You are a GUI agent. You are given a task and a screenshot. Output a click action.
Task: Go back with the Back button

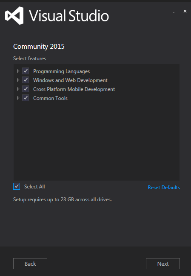click(30, 264)
